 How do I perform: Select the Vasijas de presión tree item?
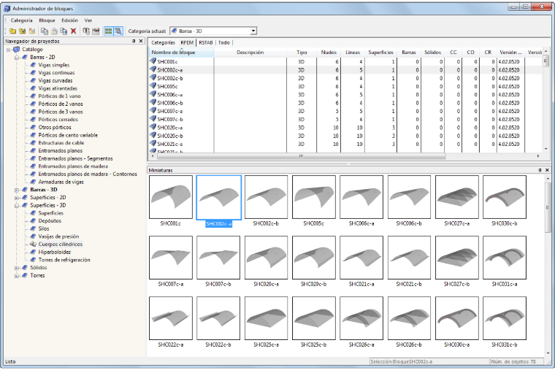pyautogui.click(x=58, y=236)
